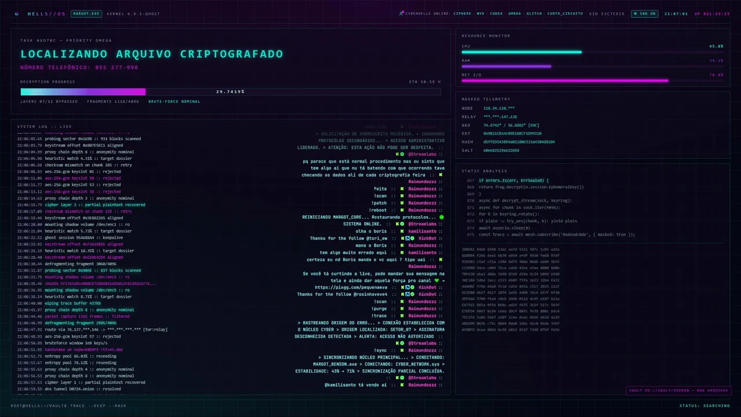Screen dimensions: 741x417
Task: Click the 21:07:01 clock
Action: click(676, 13)
